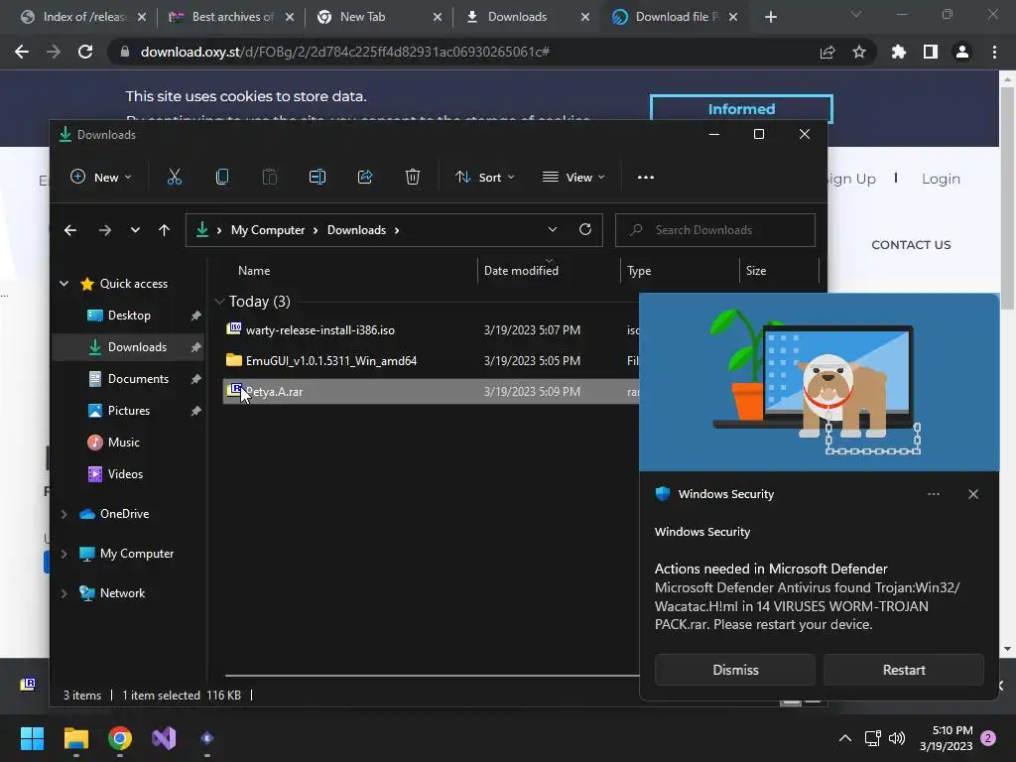Click the Rename icon in Explorer toolbar
This screenshot has width=1016, height=762.
(x=317, y=177)
